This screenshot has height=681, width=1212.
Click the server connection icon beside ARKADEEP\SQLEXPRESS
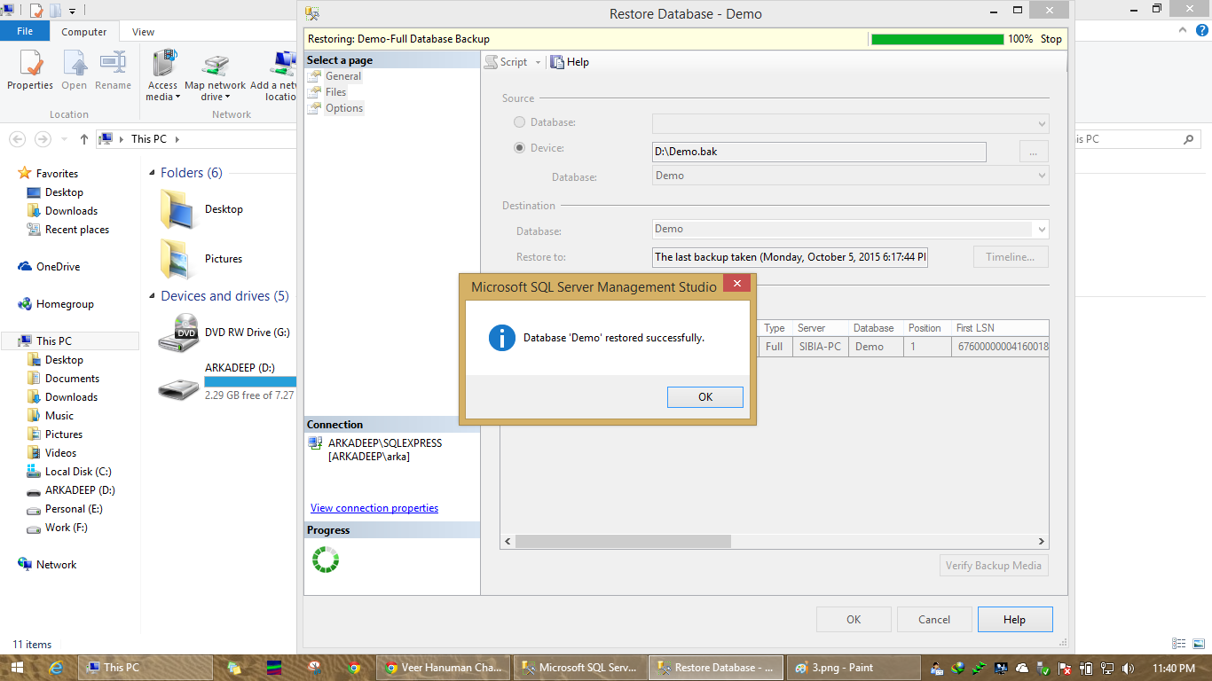point(315,442)
